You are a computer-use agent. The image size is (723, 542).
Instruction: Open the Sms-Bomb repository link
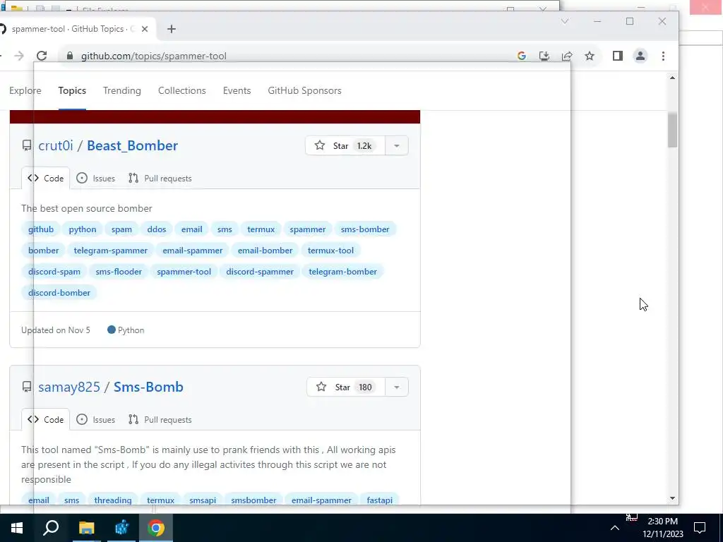pos(148,387)
